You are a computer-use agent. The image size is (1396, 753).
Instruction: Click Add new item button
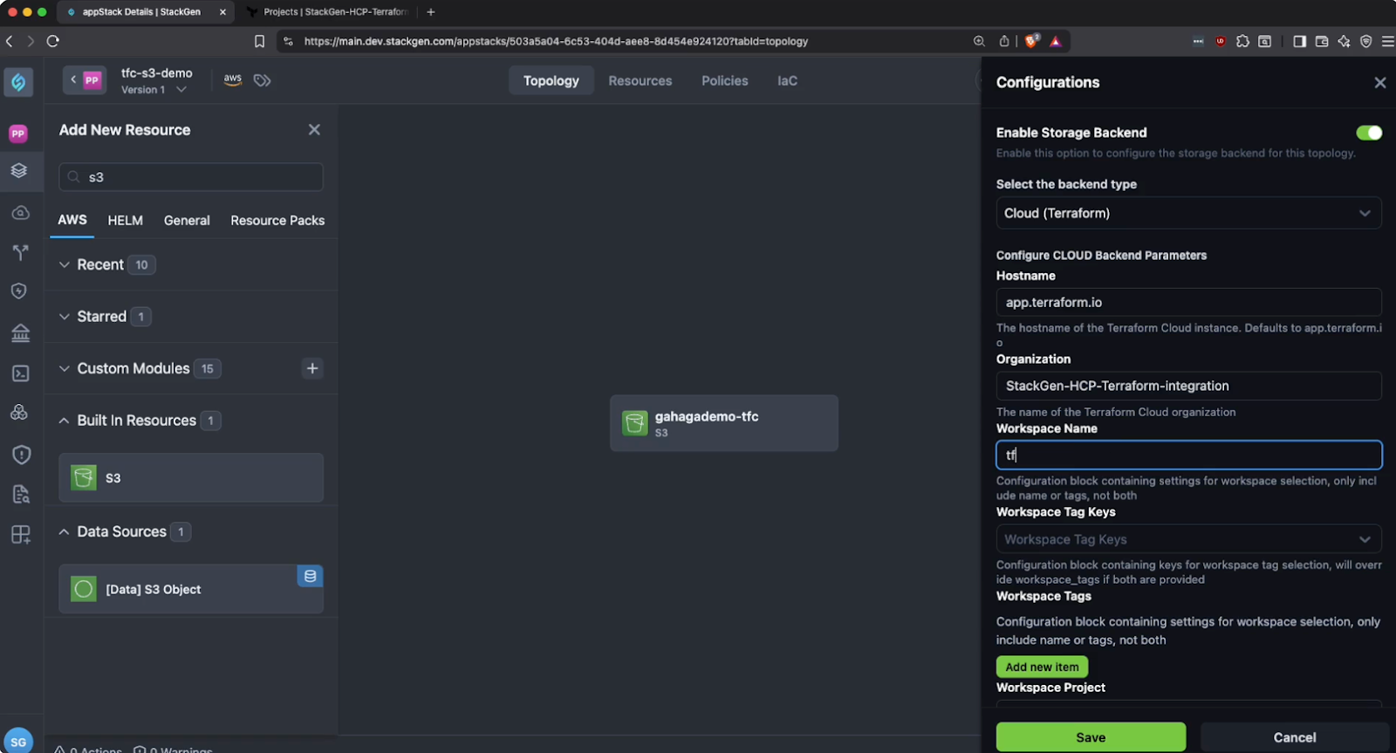[x=1042, y=667]
